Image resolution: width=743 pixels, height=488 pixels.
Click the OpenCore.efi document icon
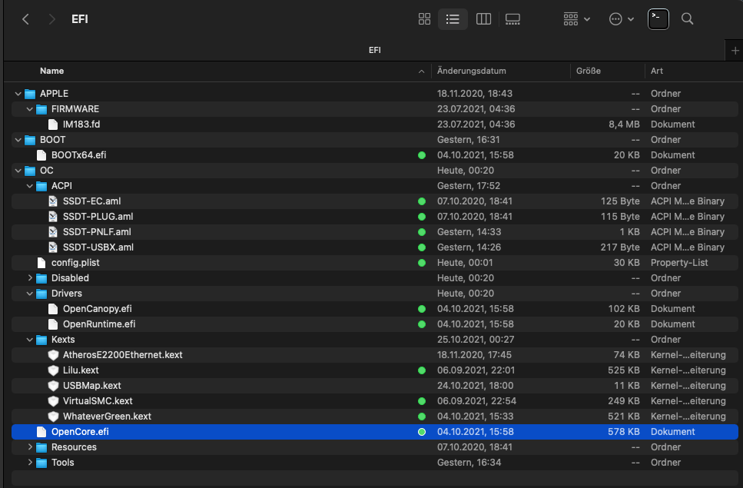41,432
